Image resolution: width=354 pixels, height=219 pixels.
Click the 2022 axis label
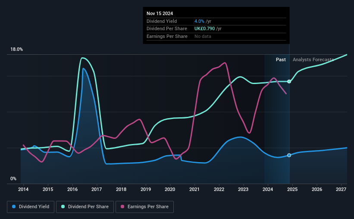(219, 189)
